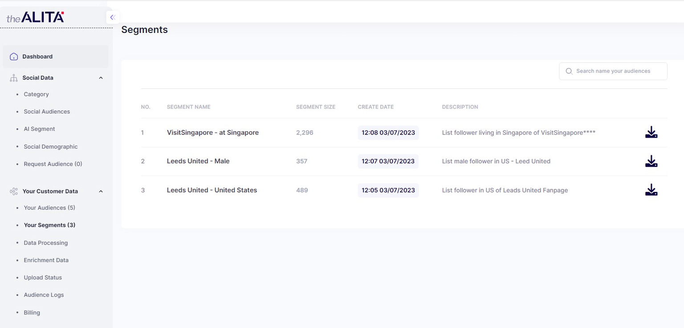Click the date 12:07 03/07/2023

click(x=388, y=161)
